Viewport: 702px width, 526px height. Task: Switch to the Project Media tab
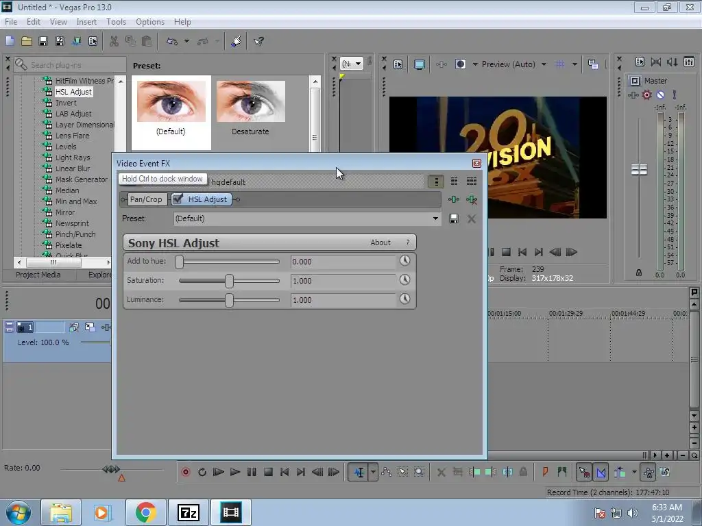click(38, 275)
